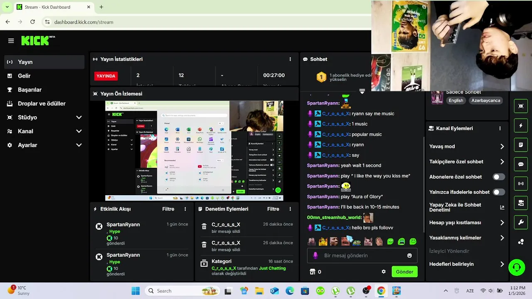
Task: Click the stream preview icon in right rail
Action: (x=521, y=106)
